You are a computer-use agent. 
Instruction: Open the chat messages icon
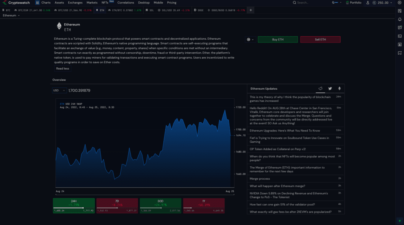(400, 28)
